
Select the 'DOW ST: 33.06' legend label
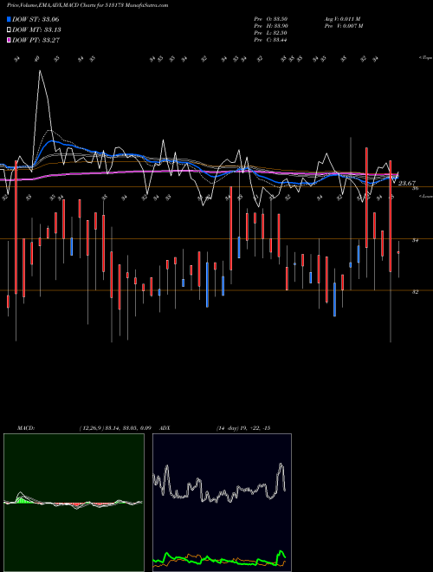click(36, 19)
